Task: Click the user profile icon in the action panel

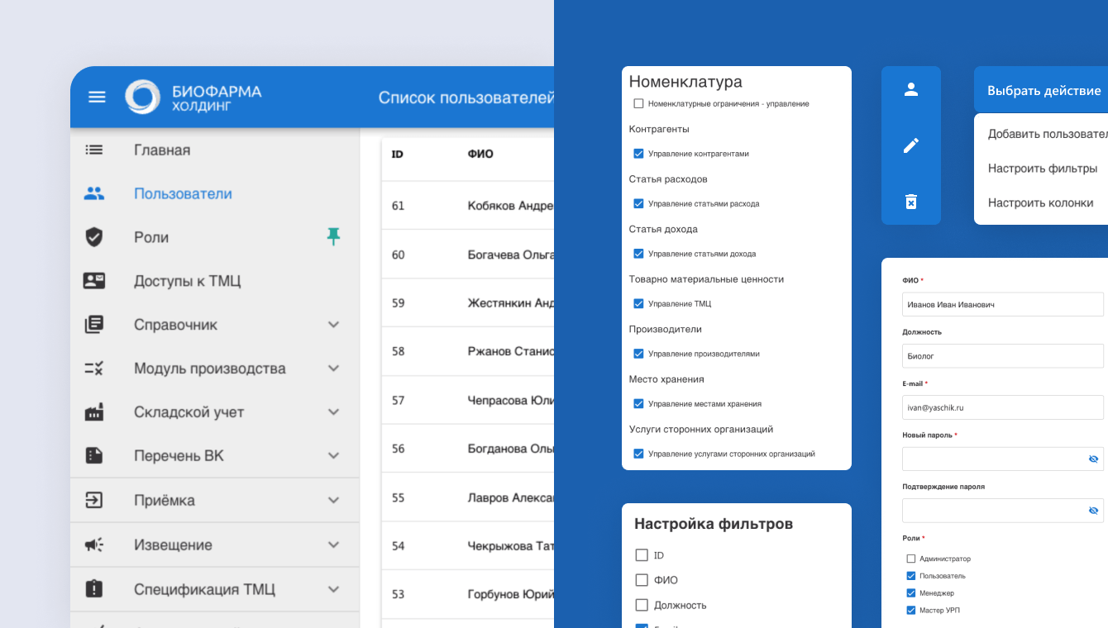Action: coord(911,90)
